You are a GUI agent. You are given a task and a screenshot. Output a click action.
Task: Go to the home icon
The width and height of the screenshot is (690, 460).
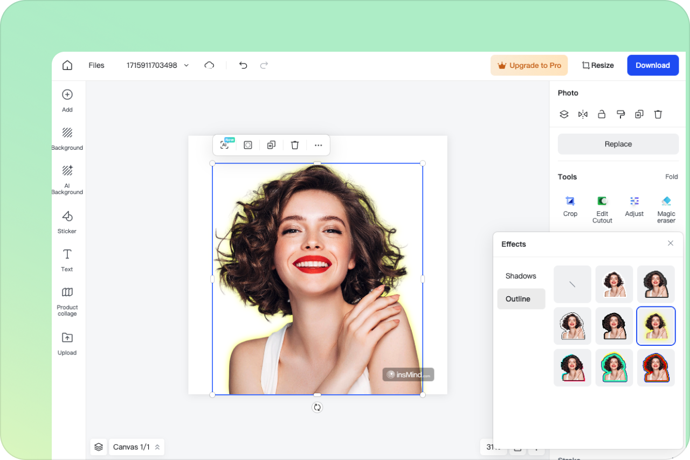(x=67, y=65)
